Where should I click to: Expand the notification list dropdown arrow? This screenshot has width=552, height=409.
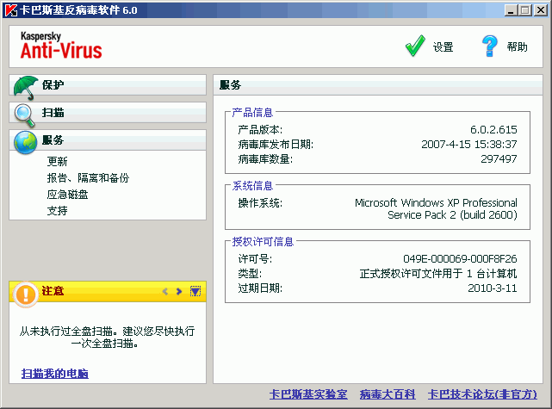click(x=195, y=291)
